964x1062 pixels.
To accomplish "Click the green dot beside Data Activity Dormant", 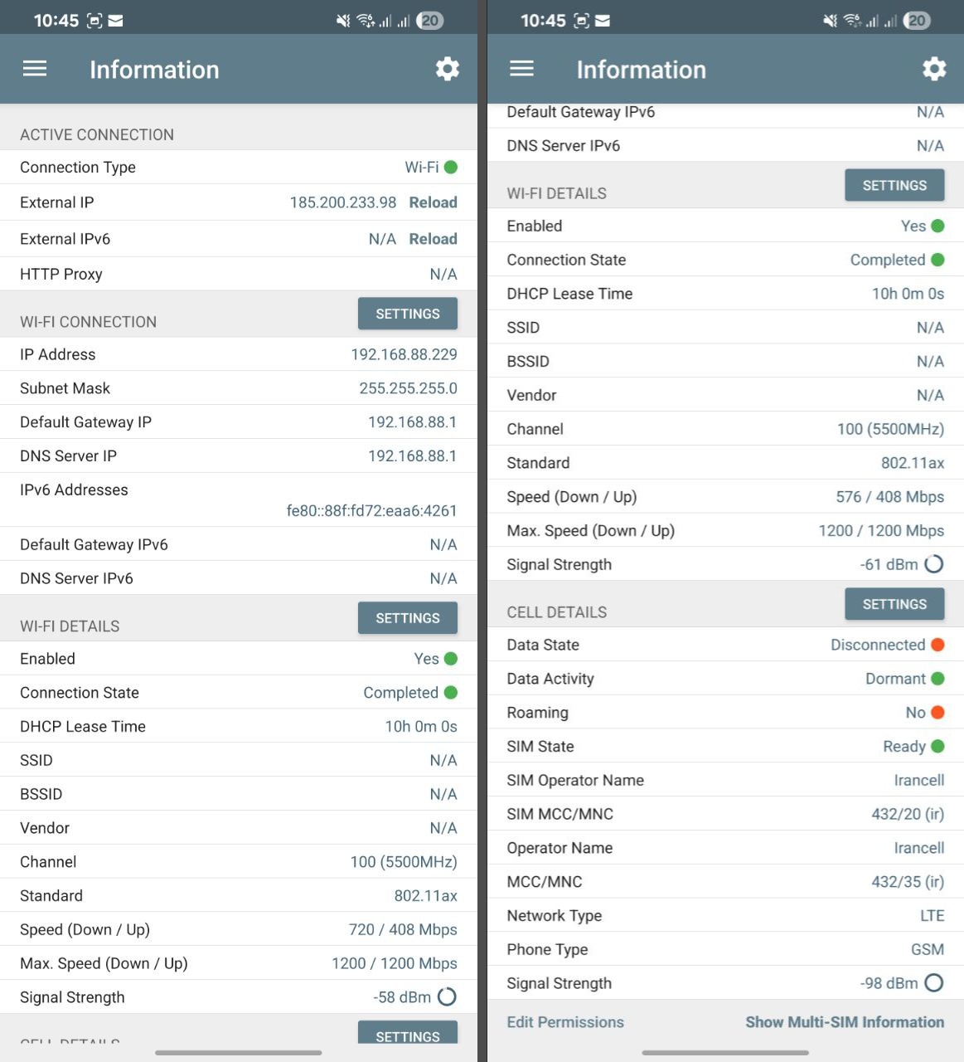I will click(937, 679).
